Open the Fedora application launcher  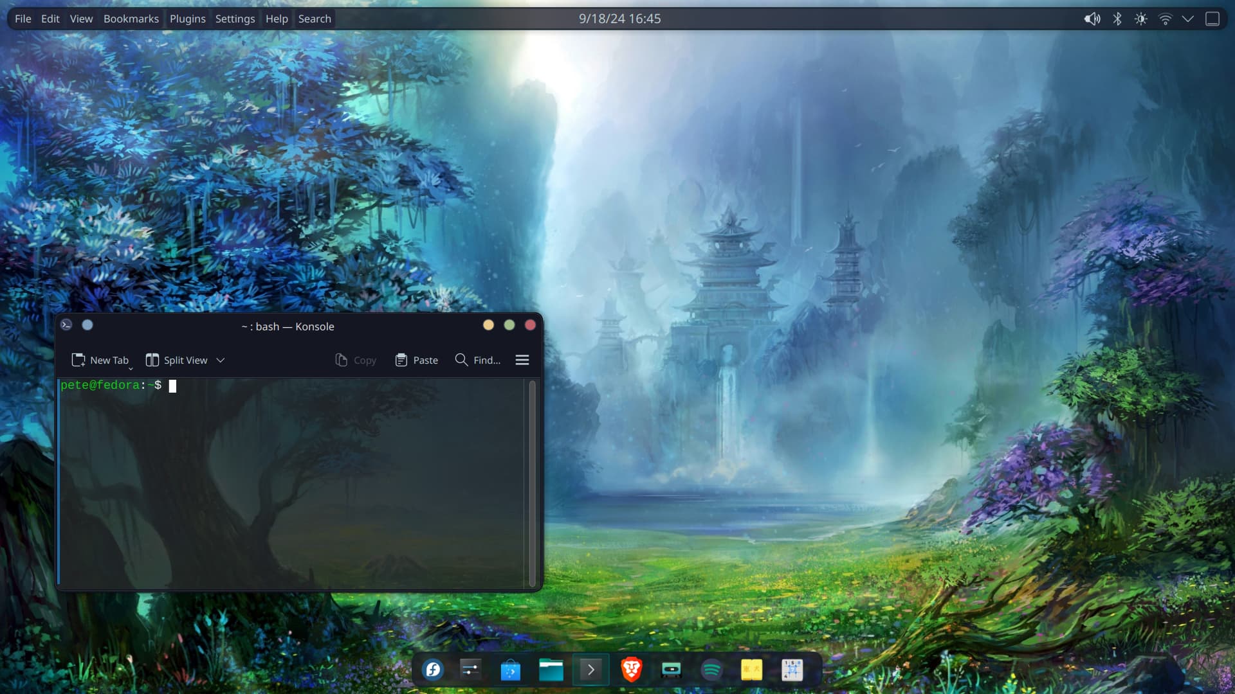click(432, 670)
